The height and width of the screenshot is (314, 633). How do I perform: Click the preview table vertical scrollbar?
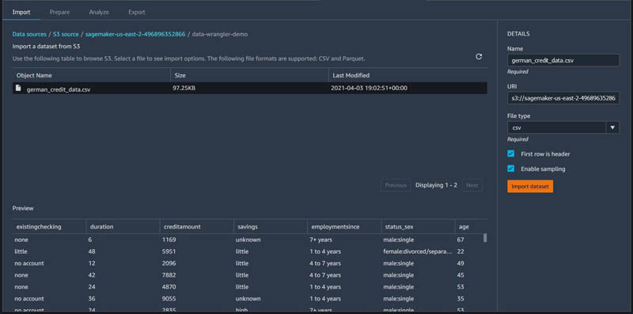(x=485, y=238)
